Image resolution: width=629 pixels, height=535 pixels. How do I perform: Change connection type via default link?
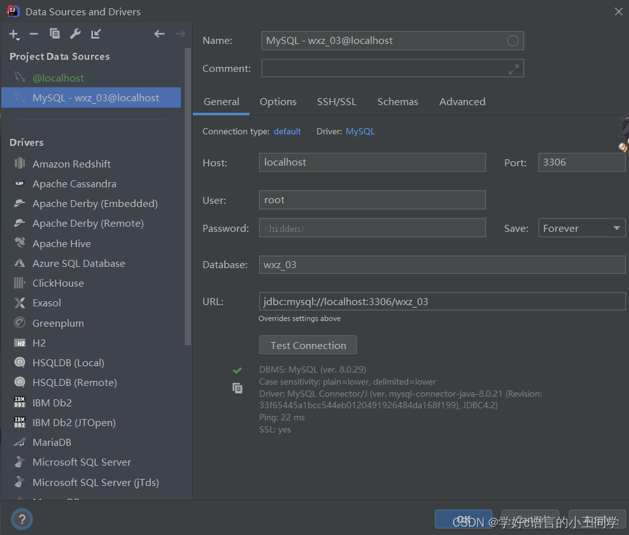tap(287, 132)
